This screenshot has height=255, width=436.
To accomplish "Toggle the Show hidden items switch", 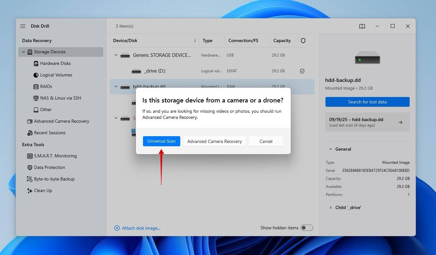I will coord(307,228).
